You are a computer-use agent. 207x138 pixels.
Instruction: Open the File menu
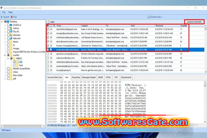click(x=4, y=12)
